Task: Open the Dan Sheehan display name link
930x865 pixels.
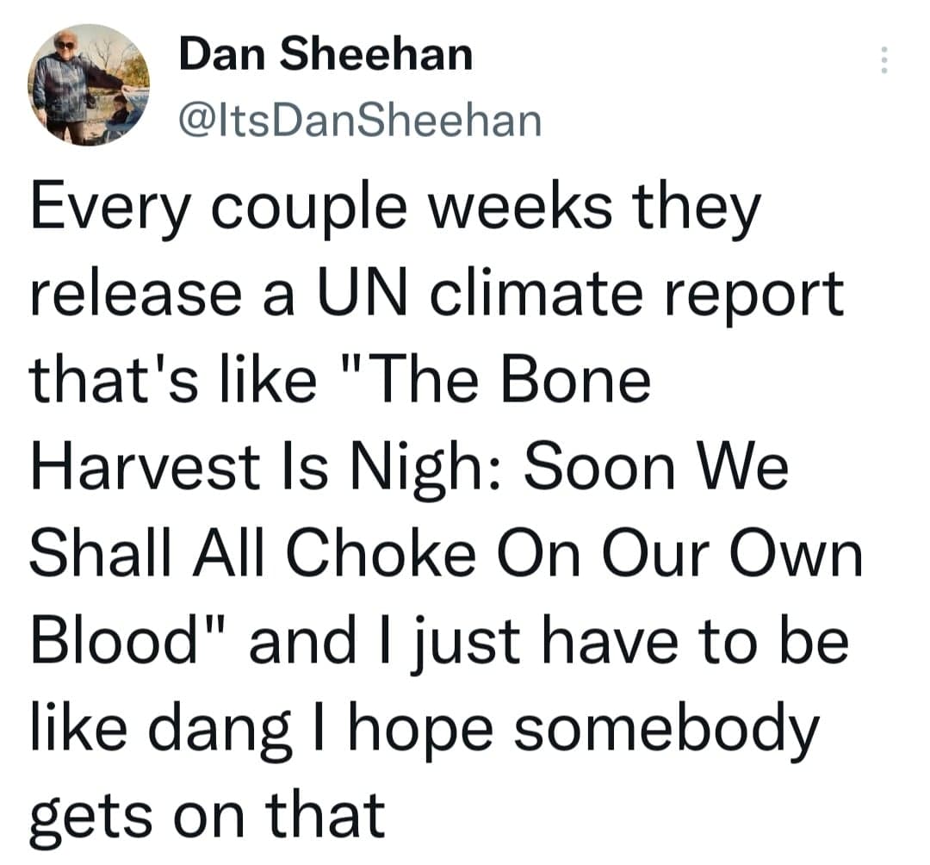Action: [326, 55]
